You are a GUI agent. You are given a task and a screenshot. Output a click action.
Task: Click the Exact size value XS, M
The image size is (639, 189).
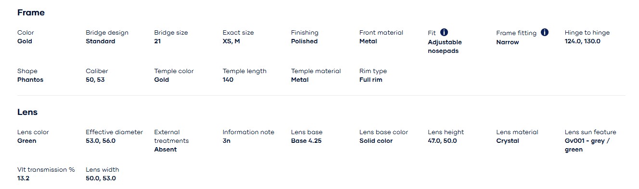[x=231, y=41]
